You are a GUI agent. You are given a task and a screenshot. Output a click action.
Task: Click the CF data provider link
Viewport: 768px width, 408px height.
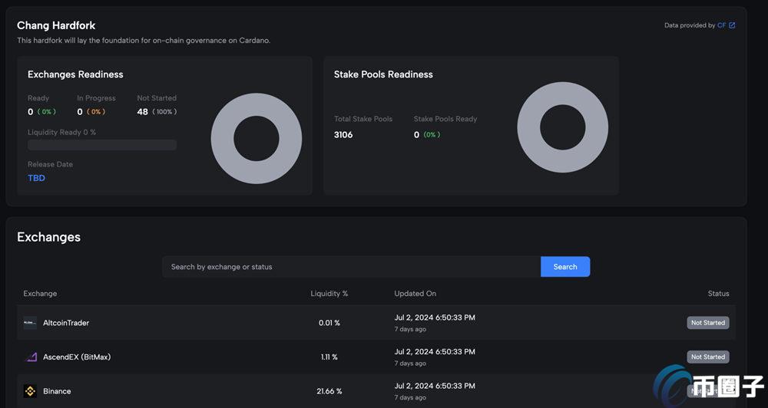tap(721, 25)
